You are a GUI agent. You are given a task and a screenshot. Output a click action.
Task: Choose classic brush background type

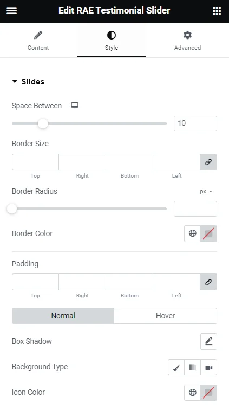pyautogui.click(x=176, y=367)
